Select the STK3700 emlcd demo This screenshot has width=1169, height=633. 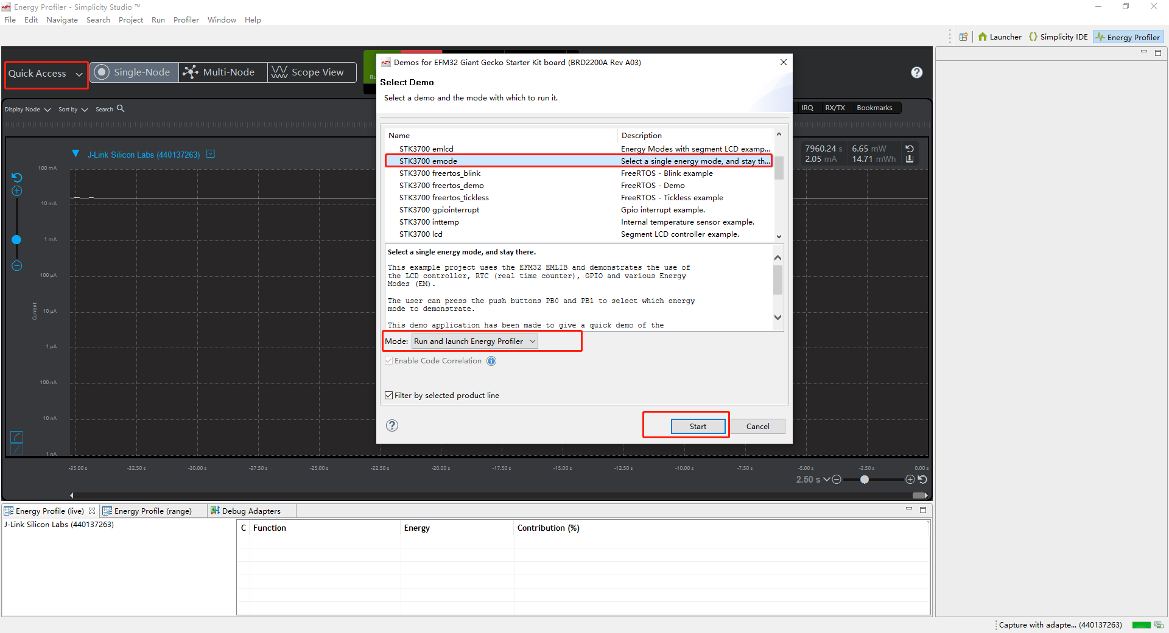(x=578, y=149)
